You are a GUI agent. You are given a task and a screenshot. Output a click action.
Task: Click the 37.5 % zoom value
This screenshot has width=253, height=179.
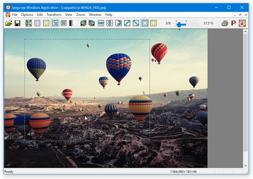click(x=208, y=23)
